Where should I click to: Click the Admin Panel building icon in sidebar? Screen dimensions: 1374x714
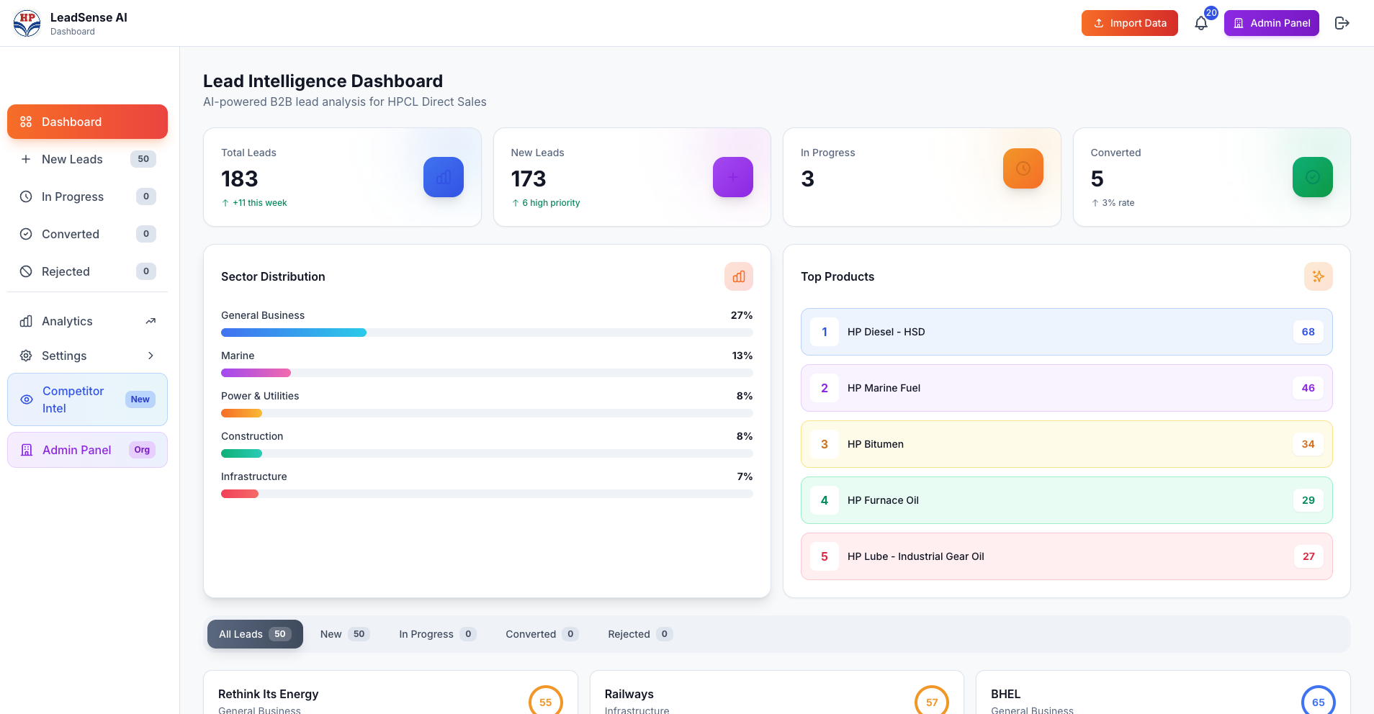click(x=27, y=450)
